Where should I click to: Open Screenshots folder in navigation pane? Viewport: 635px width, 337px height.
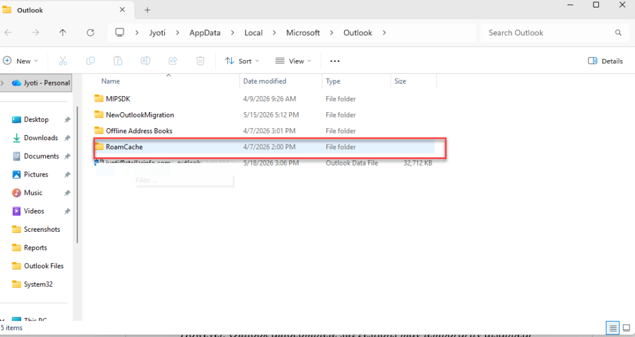(37, 229)
